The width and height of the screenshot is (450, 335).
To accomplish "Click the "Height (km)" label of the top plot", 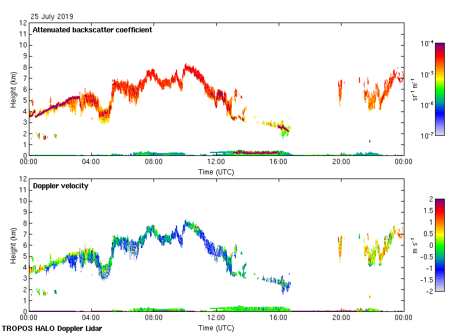I will pyautogui.click(x=13, y=89).
